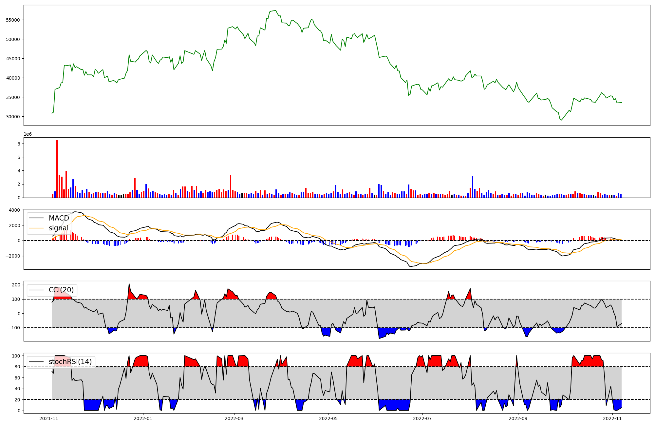Click the 2022-03 date tick label
Image resolution: width=655 pixels, height=426 pixels.
234,418
